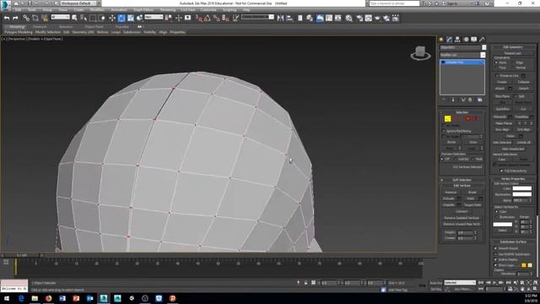Toggle the Snaps Toggle icon
The width and height of the screenshot is (540, 304).
click(199, 18)
